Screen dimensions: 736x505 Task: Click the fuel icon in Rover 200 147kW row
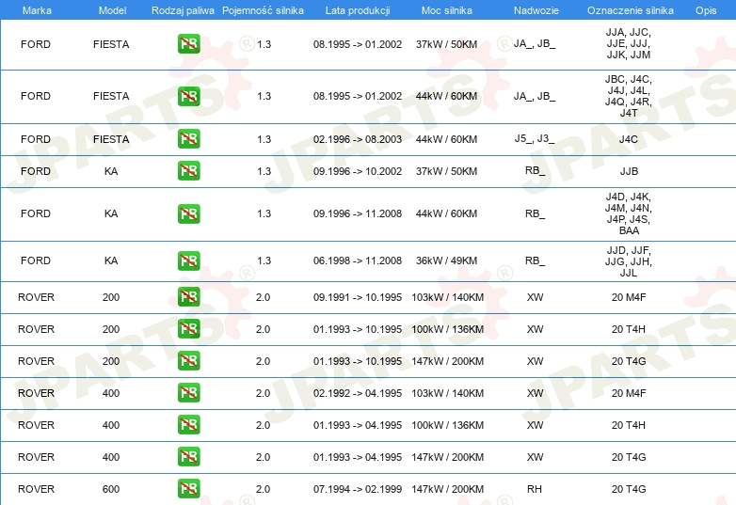click(188, 360)
